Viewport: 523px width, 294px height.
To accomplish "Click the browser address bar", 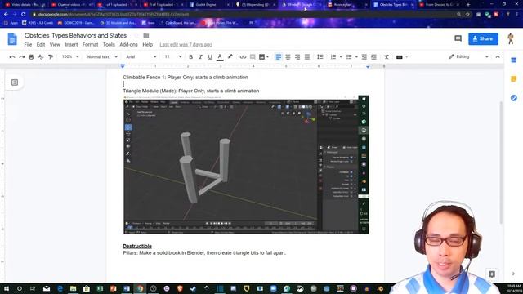I will [244, 15].
